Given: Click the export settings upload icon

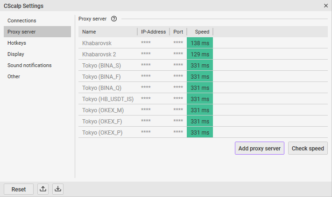Looking at the screenshot, I should [43, 189].
